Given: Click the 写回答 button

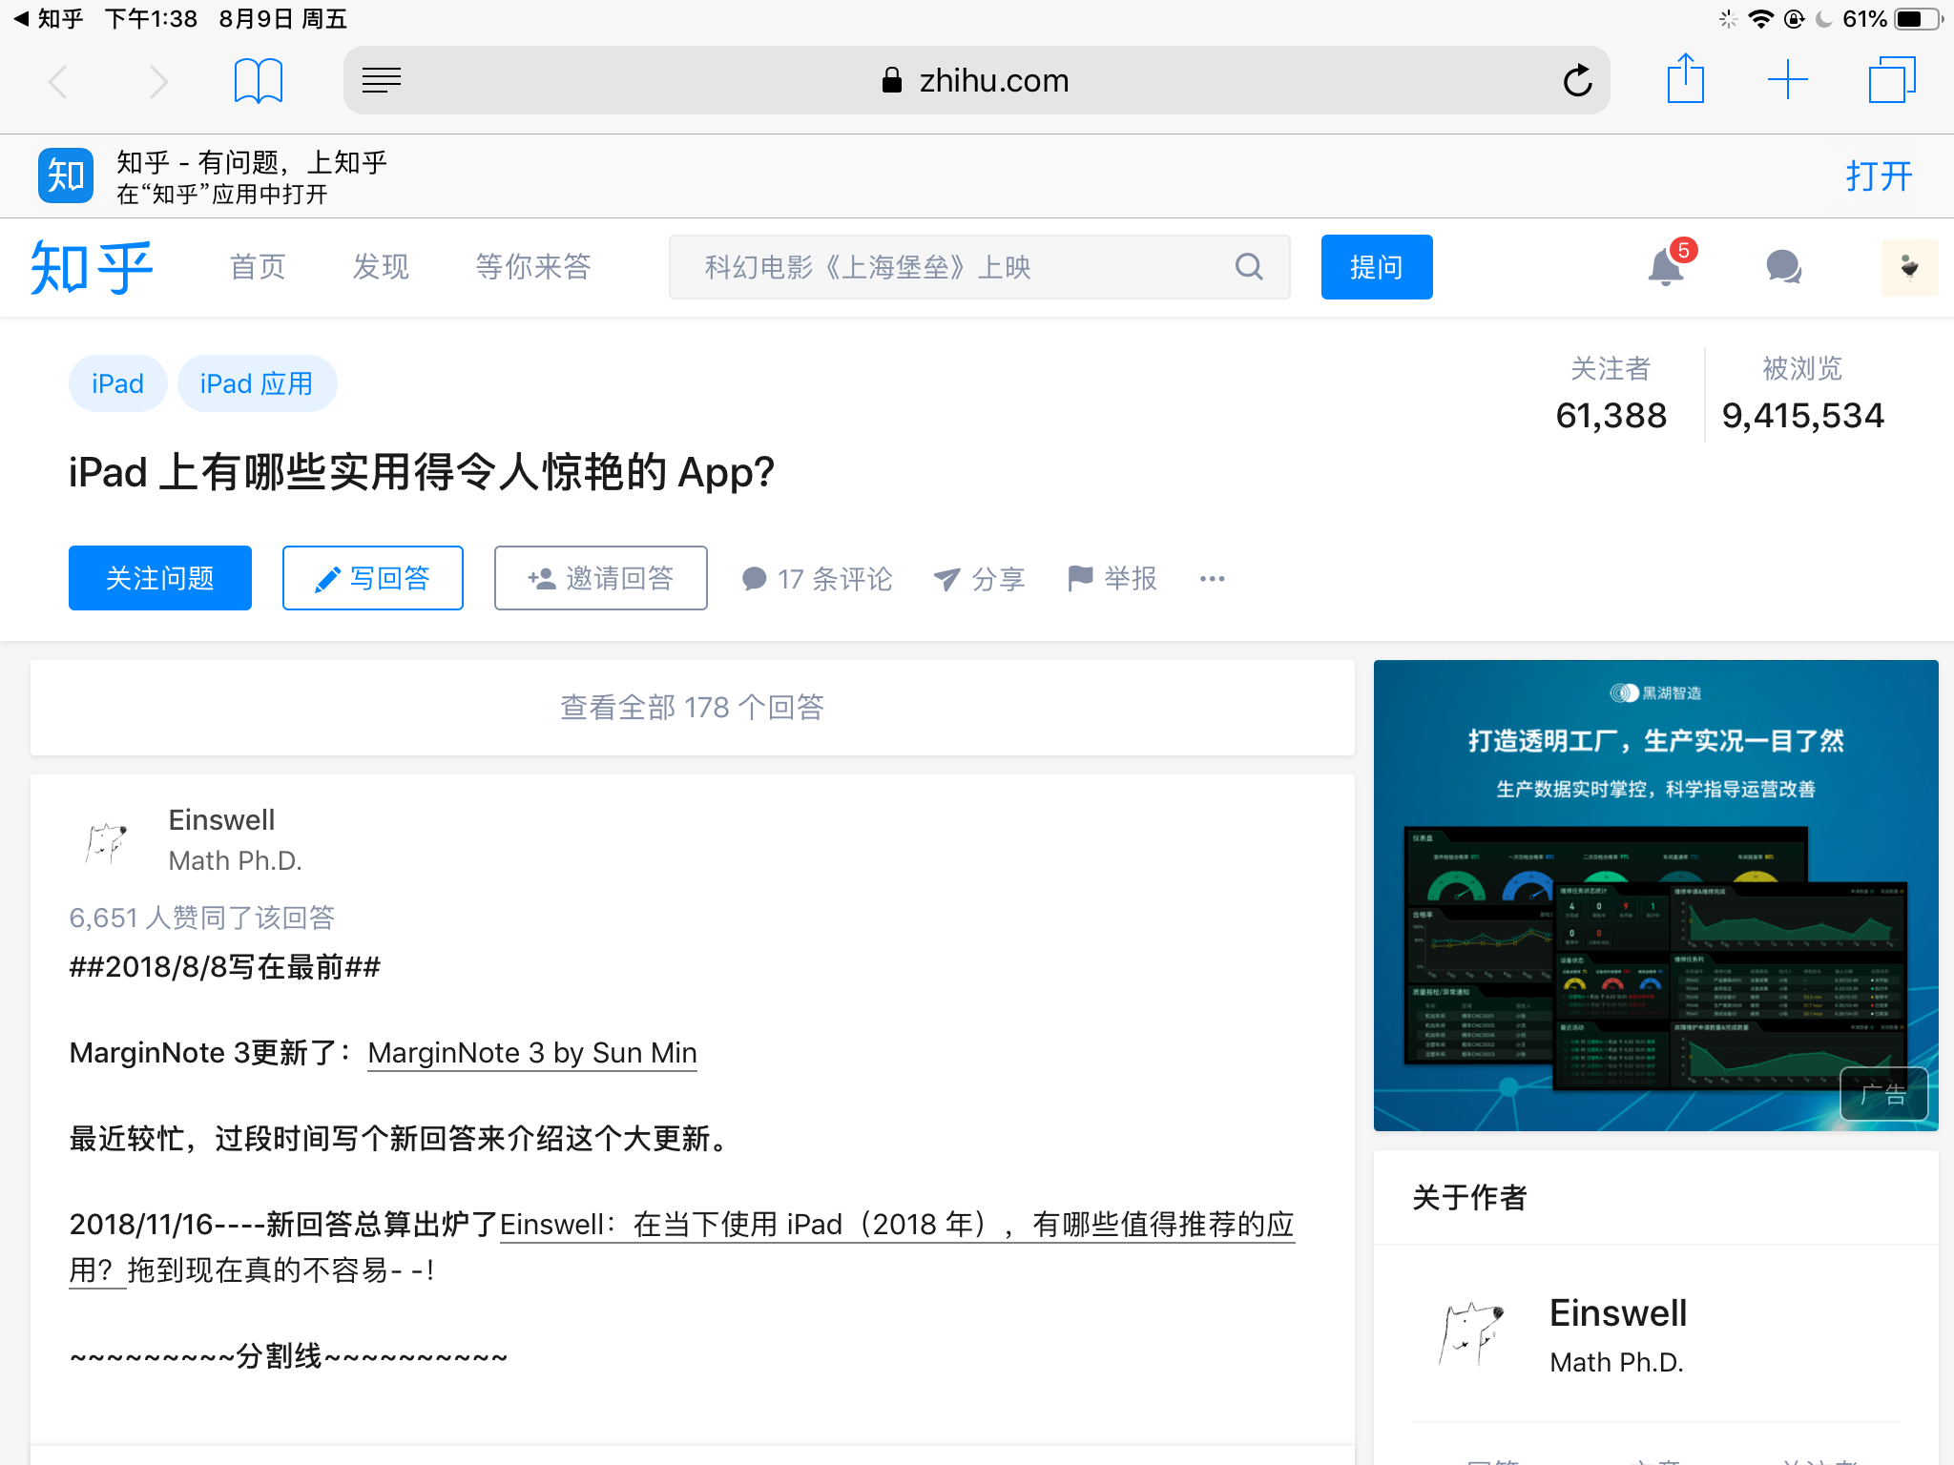Looking at the screenshot, I should [373, 578].
